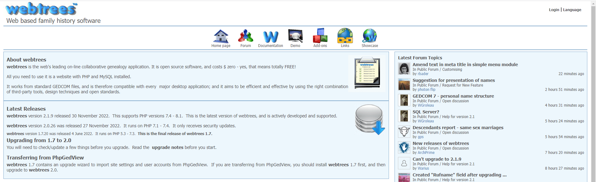596x182 pixels.
Task: Open the Add-ons blocks icon
Action: [320, 36]
